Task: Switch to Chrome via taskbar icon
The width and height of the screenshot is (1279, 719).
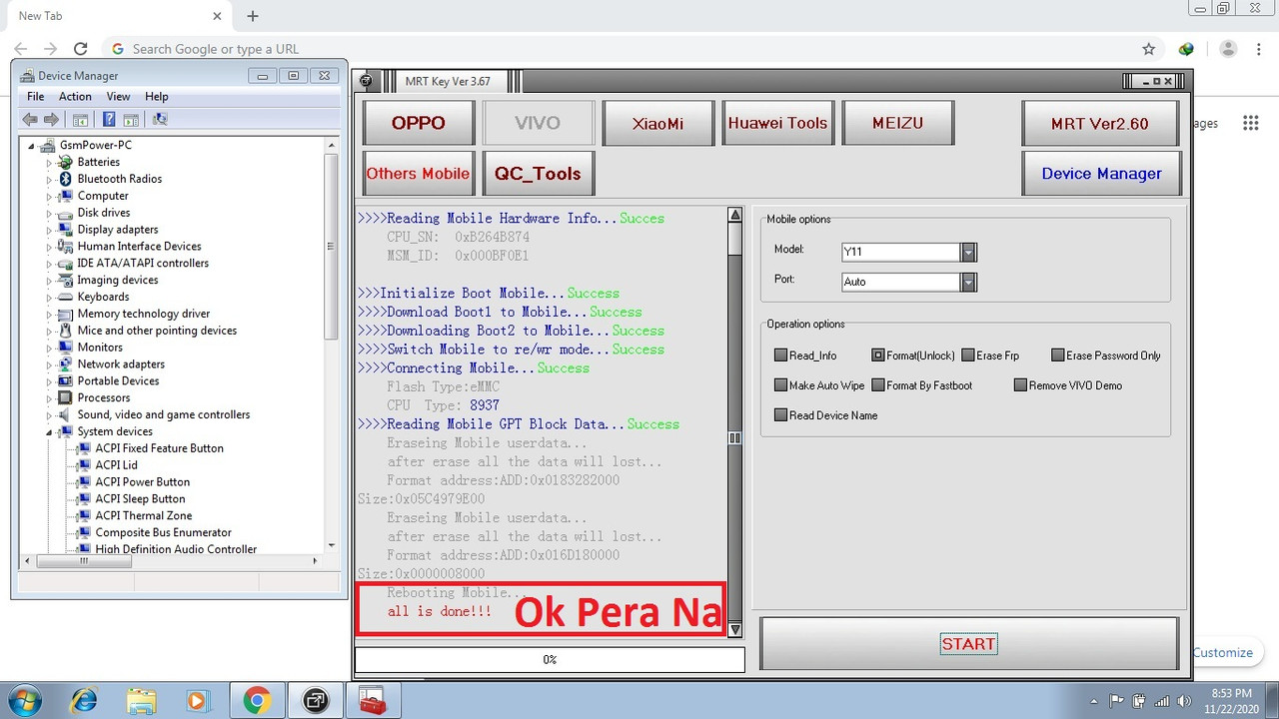Action: click(x=257, y=701)
